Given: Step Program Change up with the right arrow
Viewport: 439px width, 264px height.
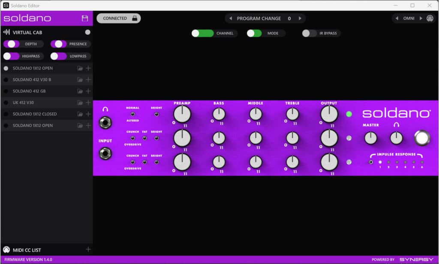Looking at the screenshot, I should (x=300, y=18).
